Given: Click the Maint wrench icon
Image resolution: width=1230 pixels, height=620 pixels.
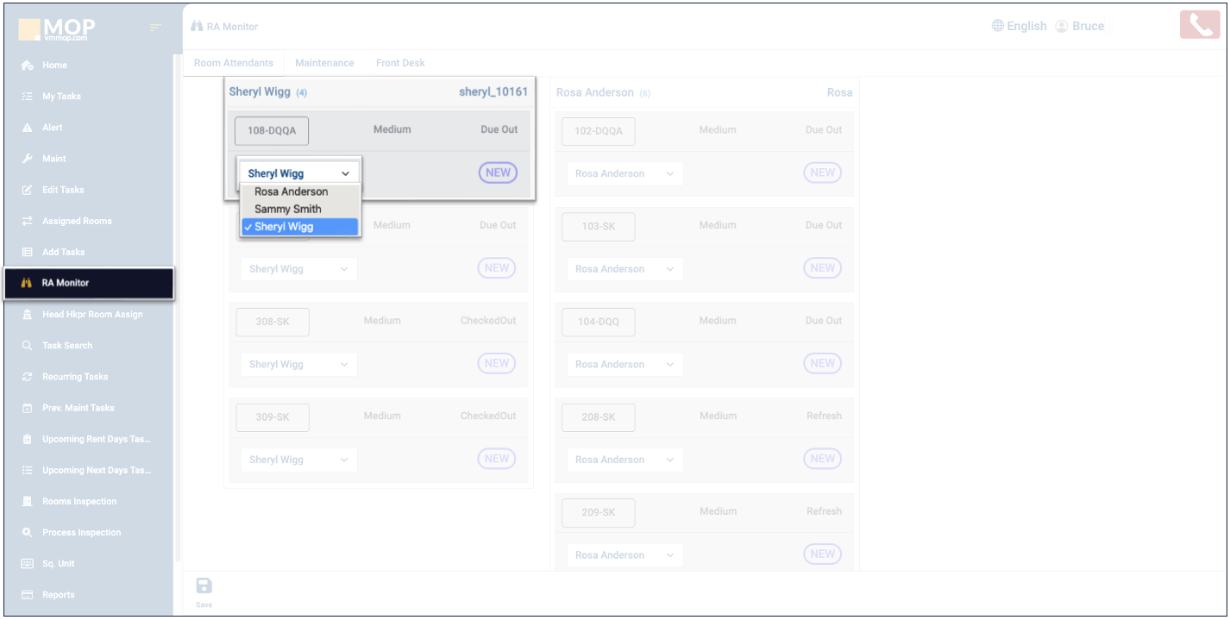Looking at the screenshot, I should pyautogui.click(x=27, y=159).
